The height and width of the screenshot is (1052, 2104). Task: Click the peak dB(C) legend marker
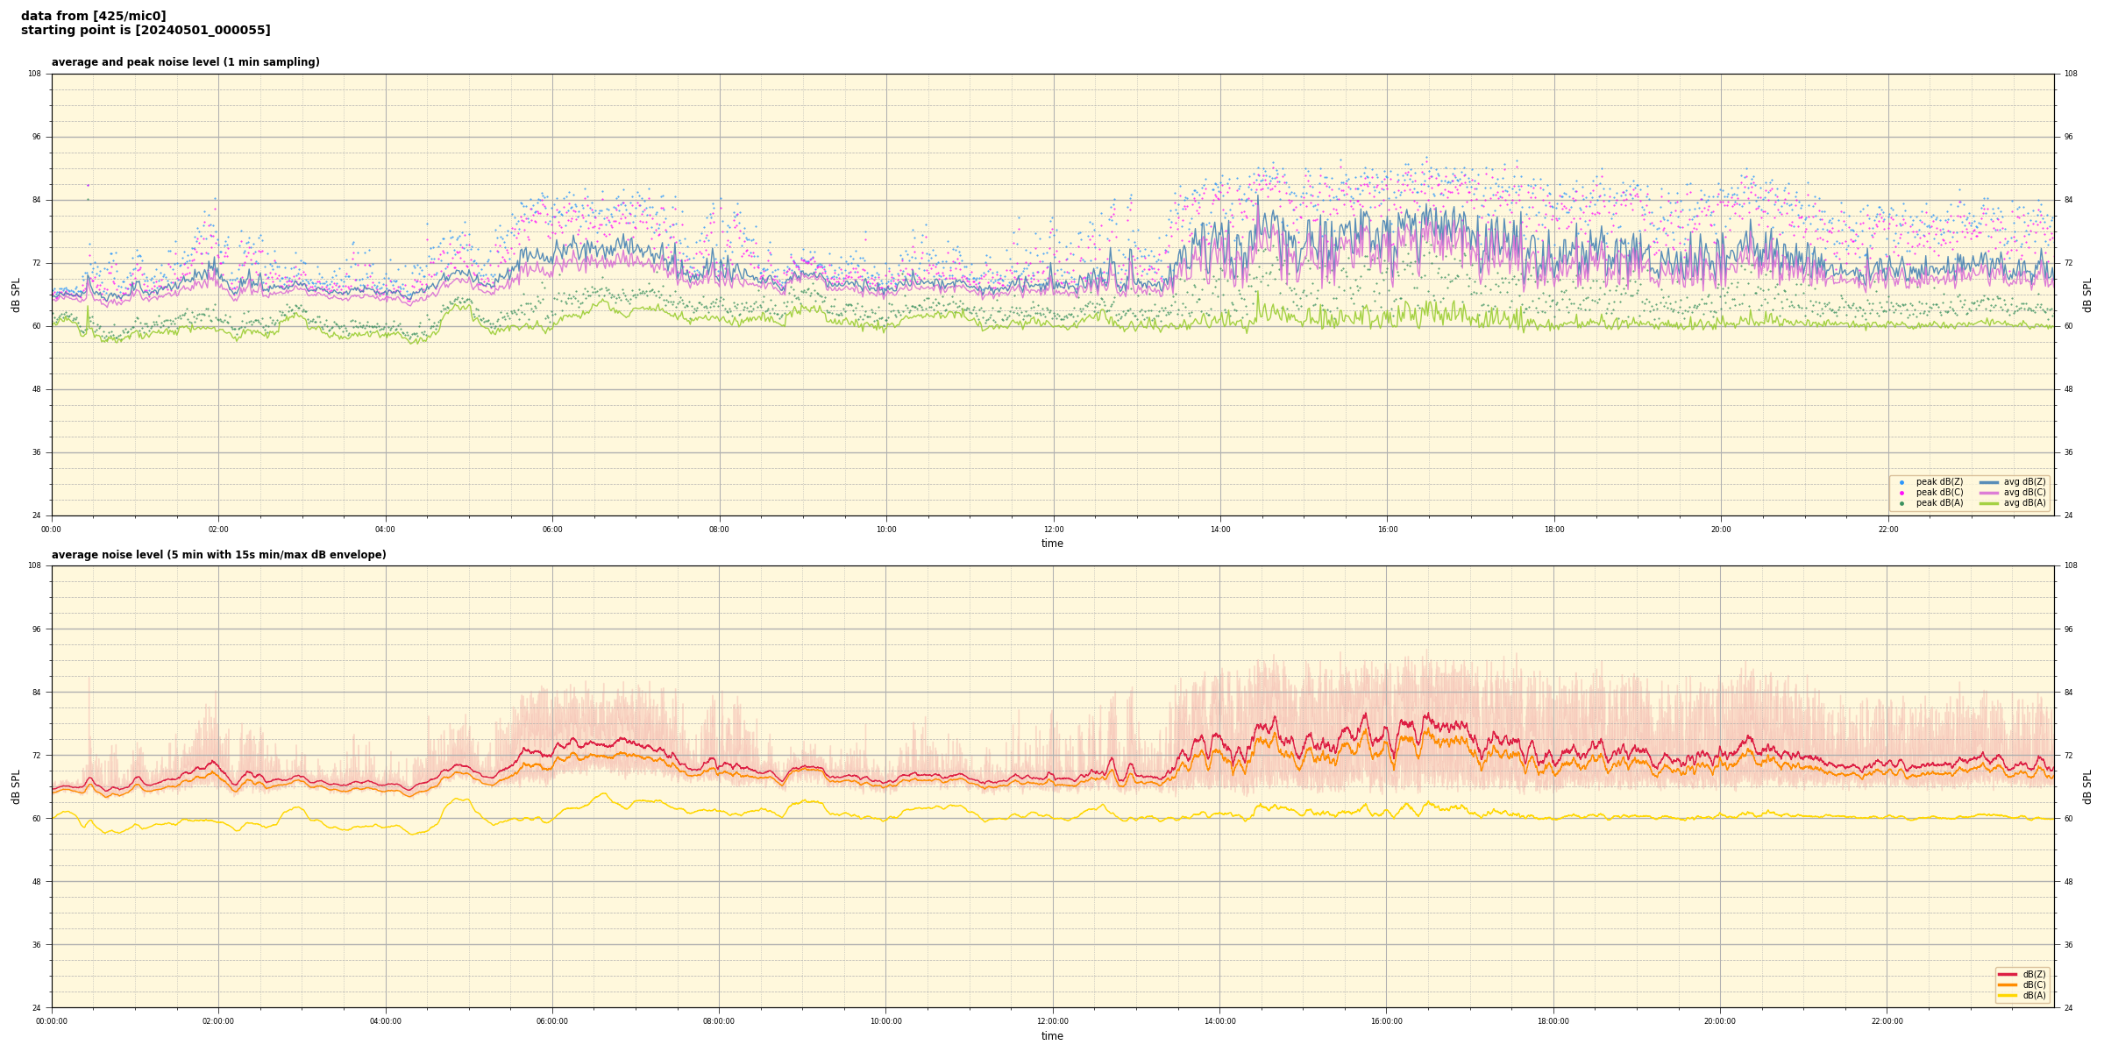click(x=1901, y=493)
